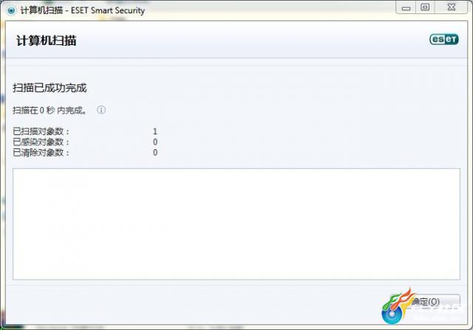Image resolution: width=473 pixels, height=330 pixels.
Task: Maximize the ESET scan window
Action: coord(426,7)
